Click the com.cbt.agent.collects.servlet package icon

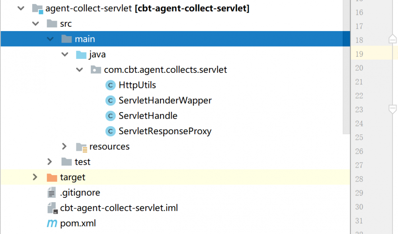tap(96, 70)
